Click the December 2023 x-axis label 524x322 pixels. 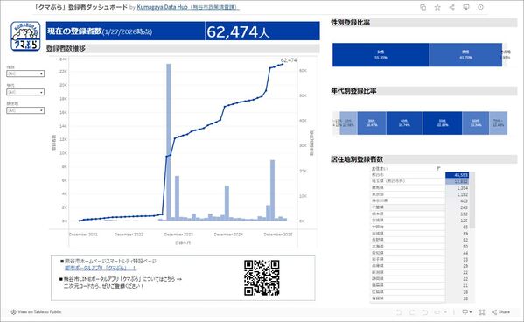point(178,234)
